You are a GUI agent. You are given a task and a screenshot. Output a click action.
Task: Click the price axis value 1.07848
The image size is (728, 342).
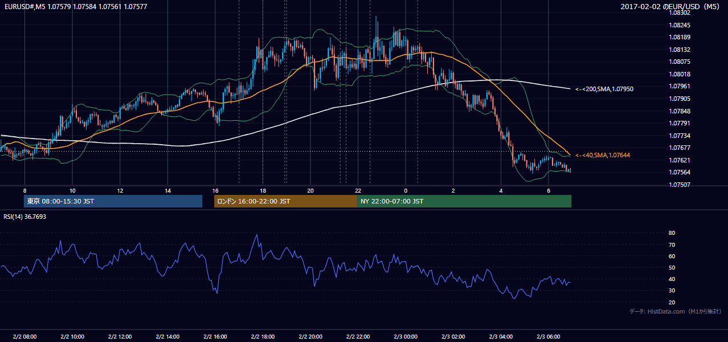coord(679,111)
